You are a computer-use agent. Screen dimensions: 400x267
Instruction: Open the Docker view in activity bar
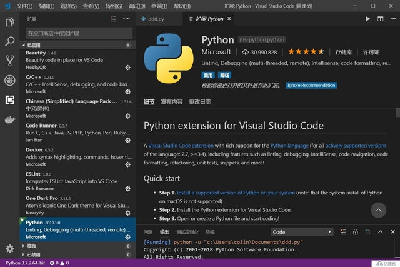point(10,119)
